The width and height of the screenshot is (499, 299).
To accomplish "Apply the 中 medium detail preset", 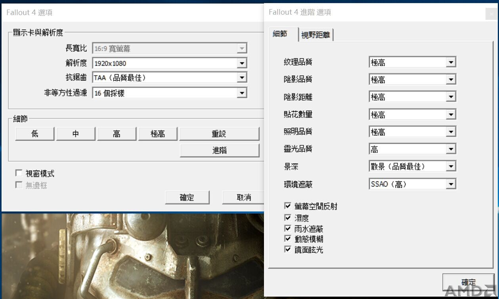I will [x=76, y=134].
